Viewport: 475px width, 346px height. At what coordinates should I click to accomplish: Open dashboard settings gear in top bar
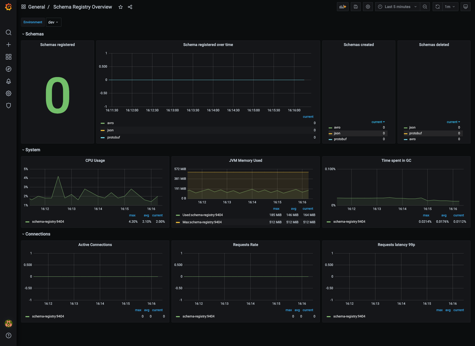coord(368,7)
